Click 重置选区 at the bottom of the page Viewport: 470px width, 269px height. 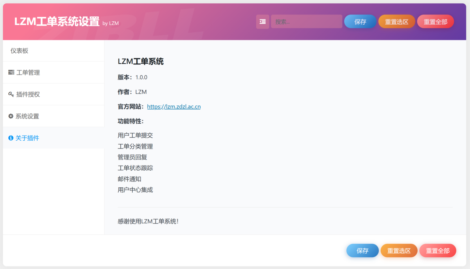(x=399, y=250)
